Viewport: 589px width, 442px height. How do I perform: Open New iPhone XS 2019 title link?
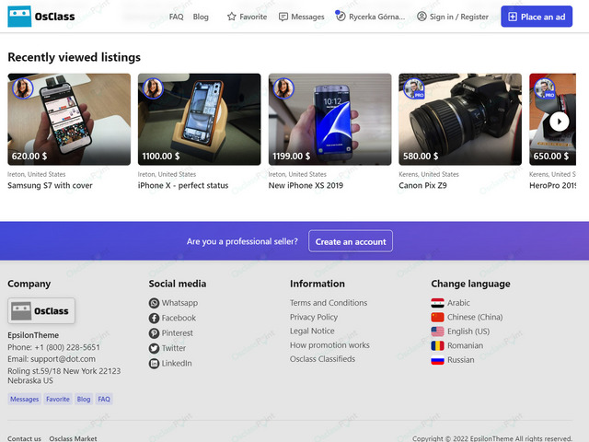click(306, 185)
